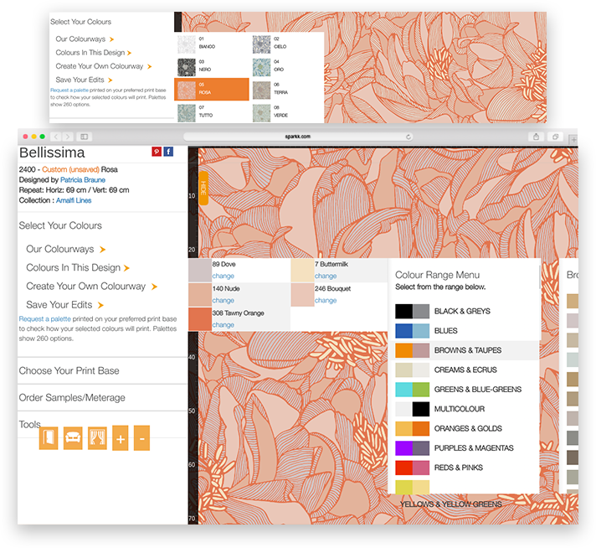
Task: Select the sofa preview tool icon
Action: [x=73, y=438]
